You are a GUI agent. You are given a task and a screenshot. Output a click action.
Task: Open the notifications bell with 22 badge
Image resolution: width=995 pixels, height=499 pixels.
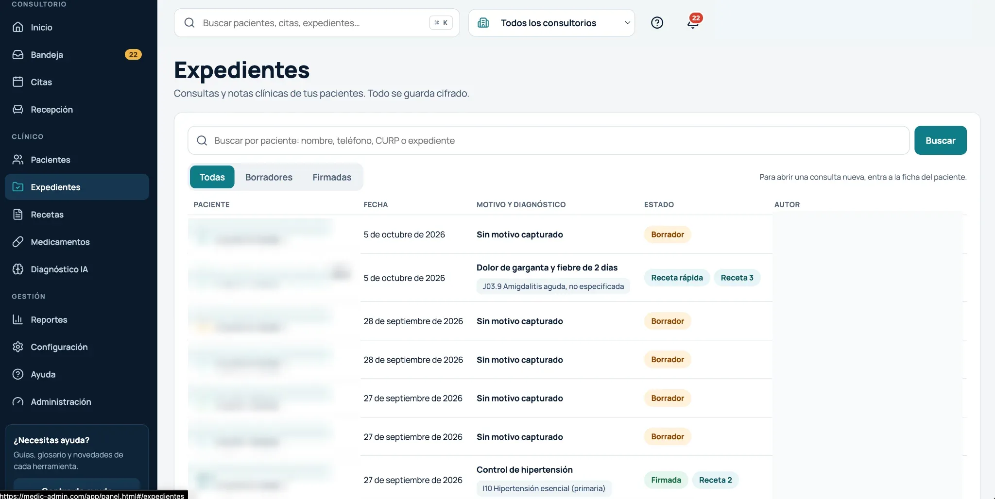[x=693, y=23]
